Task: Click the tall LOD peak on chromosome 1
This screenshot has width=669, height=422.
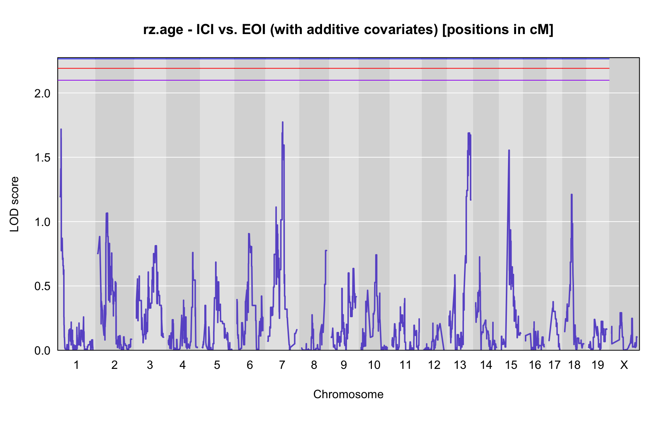Action: (x=61, y=129)
